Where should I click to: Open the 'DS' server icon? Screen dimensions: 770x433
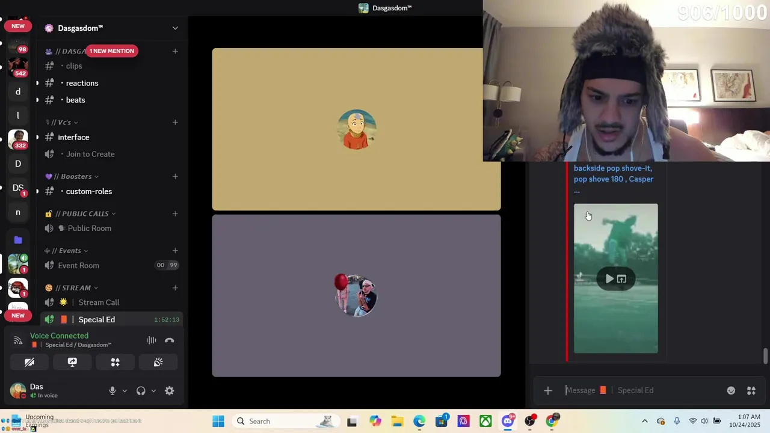[18, 188]
